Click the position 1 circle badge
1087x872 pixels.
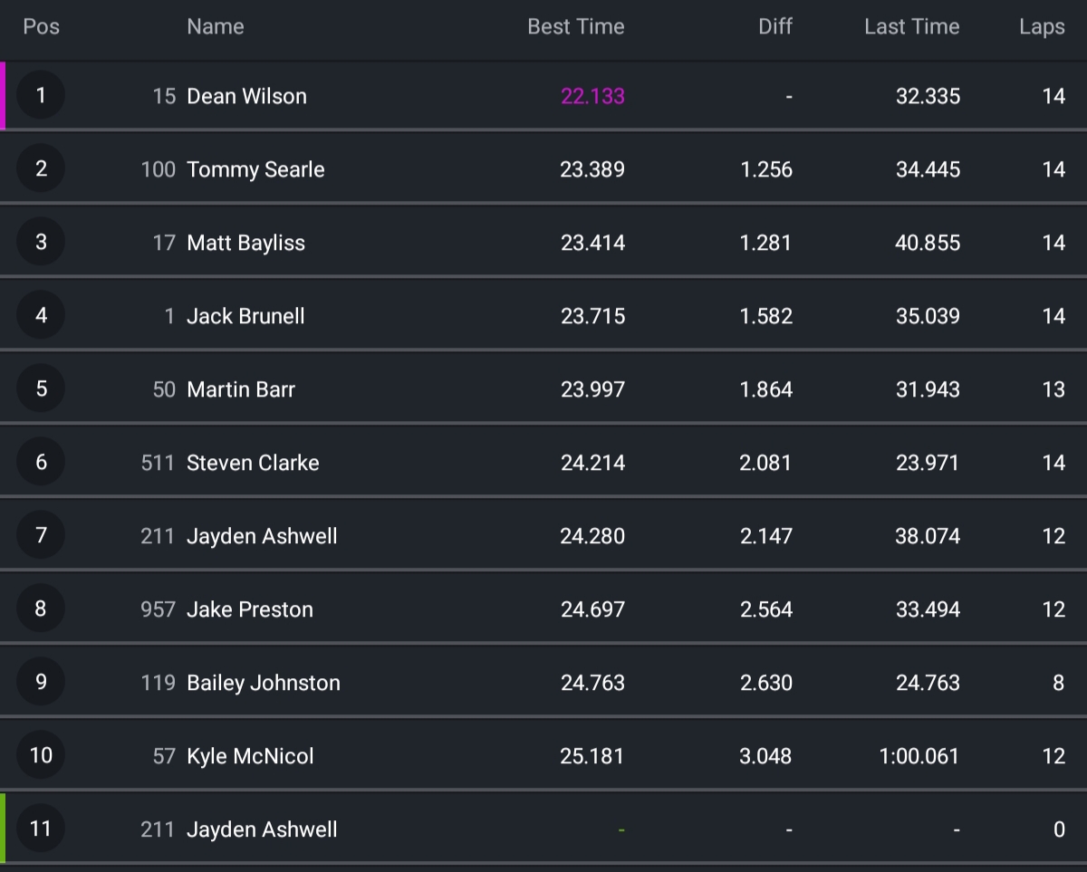(41, 95)
